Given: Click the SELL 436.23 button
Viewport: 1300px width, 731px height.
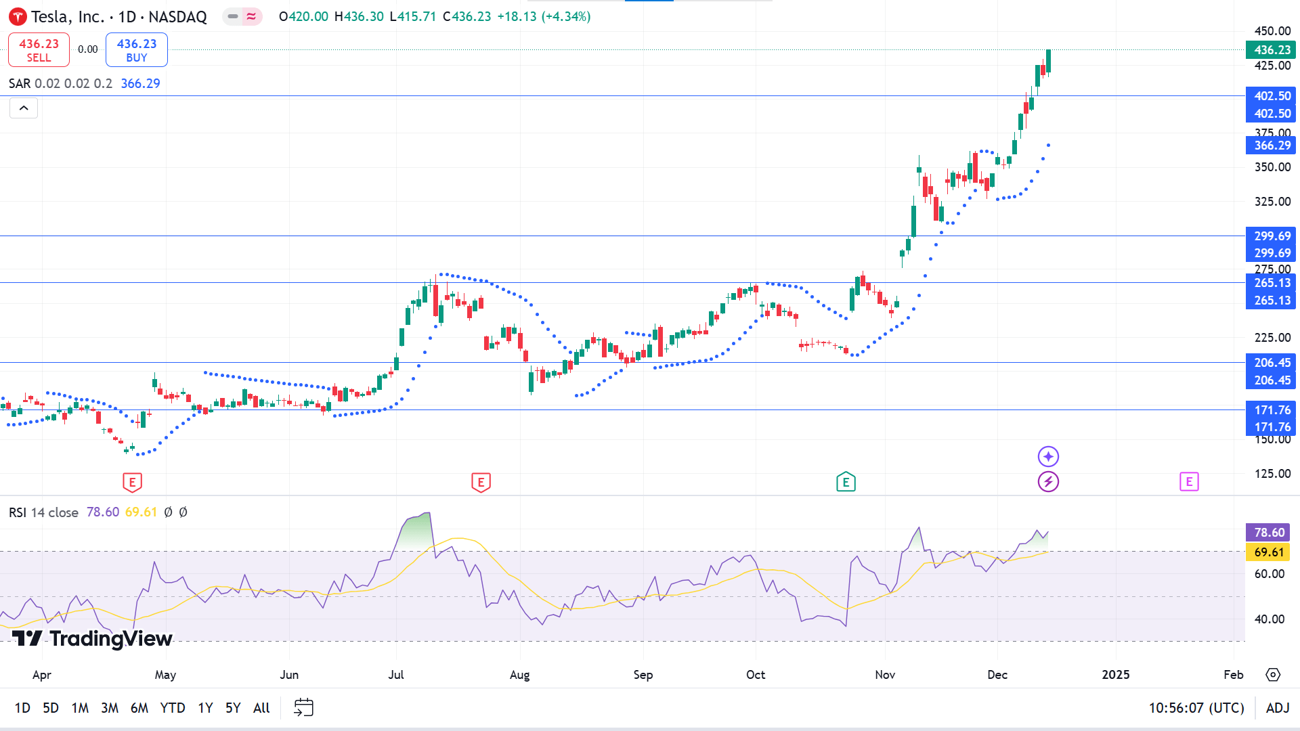Looking at the screenshot, I should (39, 49).
